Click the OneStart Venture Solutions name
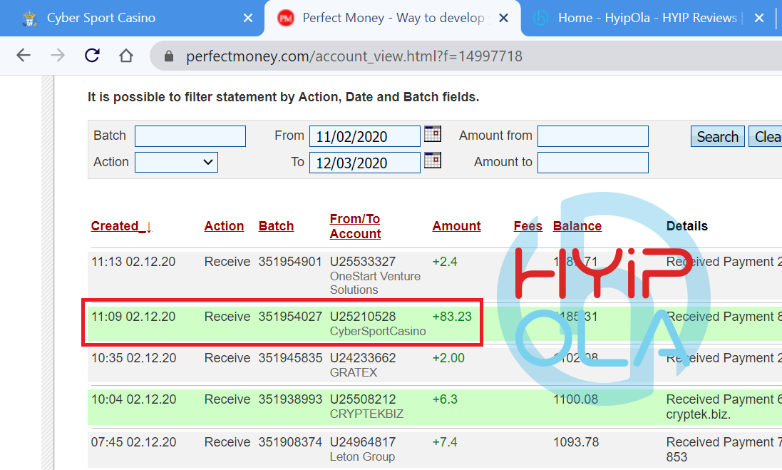Screen dimensions: 782x470 [x=375, y=283]
